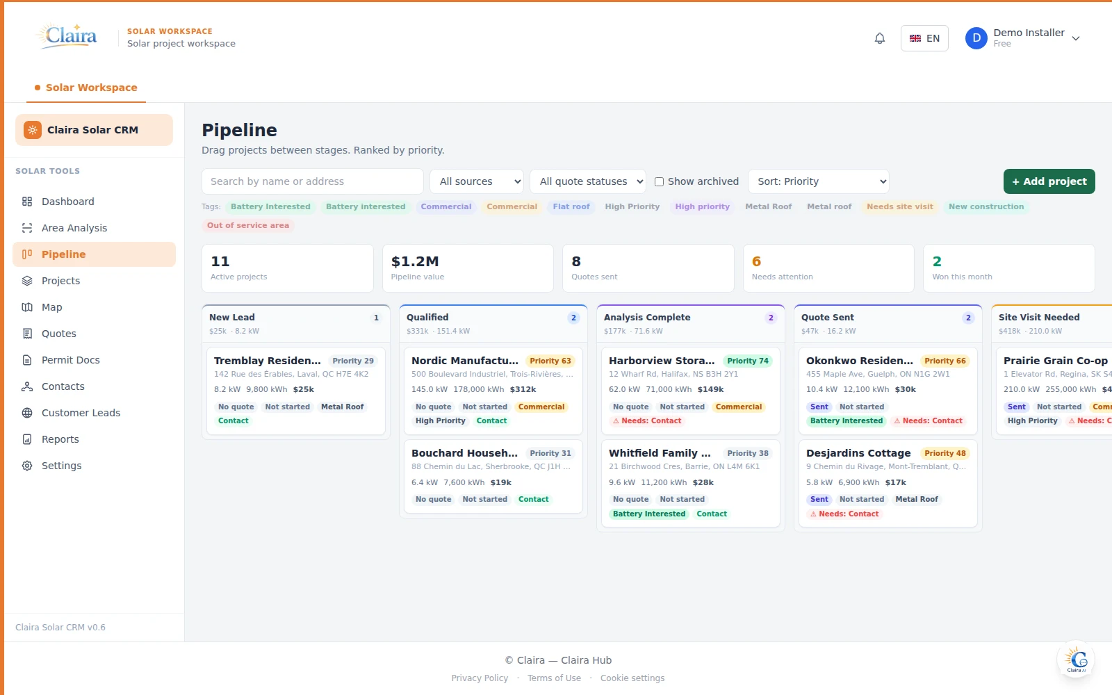This screenshot has height=695, width=1112.
Task: Open the Sort: Priority dropdown
Action: click(819, 181)
